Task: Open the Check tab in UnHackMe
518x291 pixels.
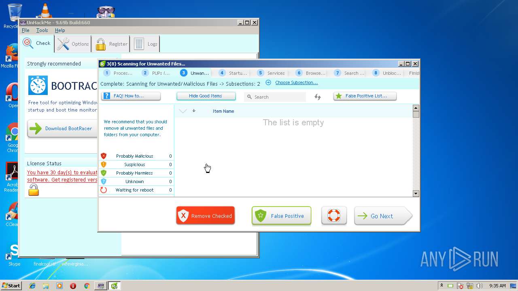Action: coord(37,43)
